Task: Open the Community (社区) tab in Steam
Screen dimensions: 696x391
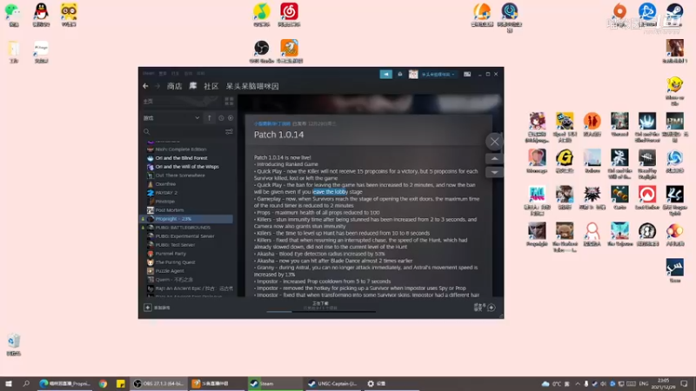Action: [211, 86]
